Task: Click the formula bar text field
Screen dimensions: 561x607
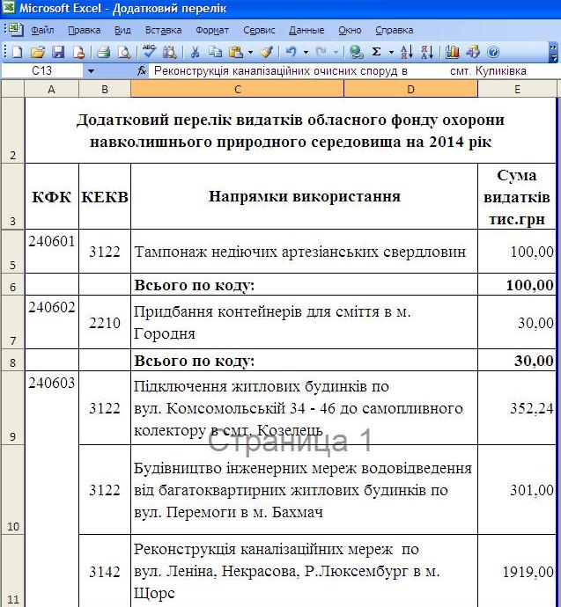Action: click(352, 70)
